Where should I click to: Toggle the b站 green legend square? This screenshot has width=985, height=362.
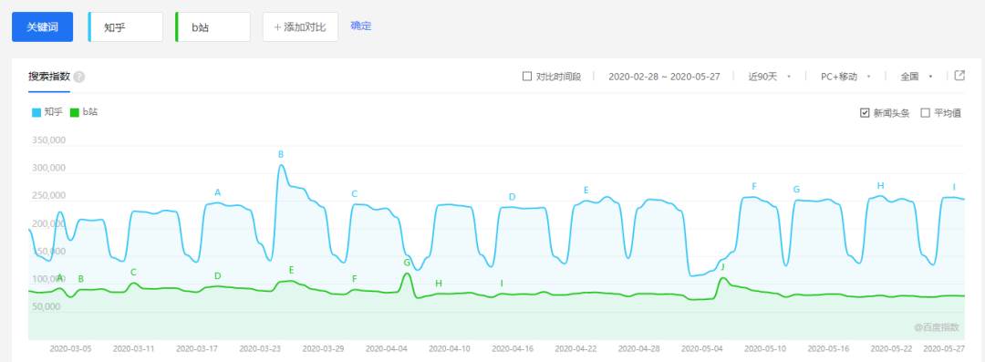75,112
